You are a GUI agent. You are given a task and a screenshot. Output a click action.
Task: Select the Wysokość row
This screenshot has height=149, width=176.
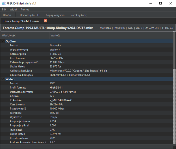click(x=87, y=117)
